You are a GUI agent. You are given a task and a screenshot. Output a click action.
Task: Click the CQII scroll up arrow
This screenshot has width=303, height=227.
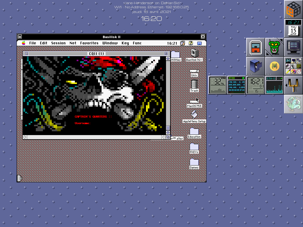(168, 59)
